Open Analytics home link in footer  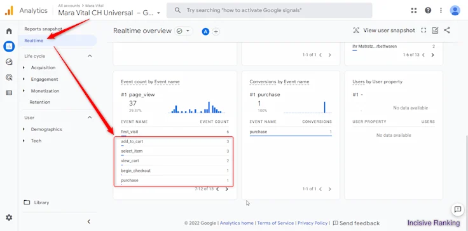pyautogui.click(x=237, y=223)
